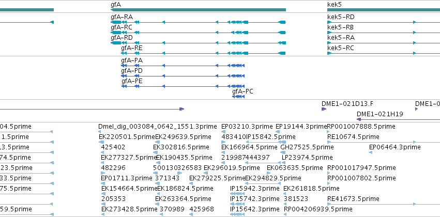Open RP001007888.5prime EST entry

click(x=361, y=127)
